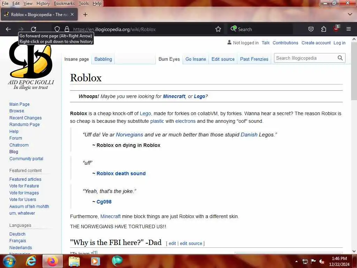Open the Roblox death sound link
Image resolution: width=357 pixels, height=268 pixels.
point(121,173)
